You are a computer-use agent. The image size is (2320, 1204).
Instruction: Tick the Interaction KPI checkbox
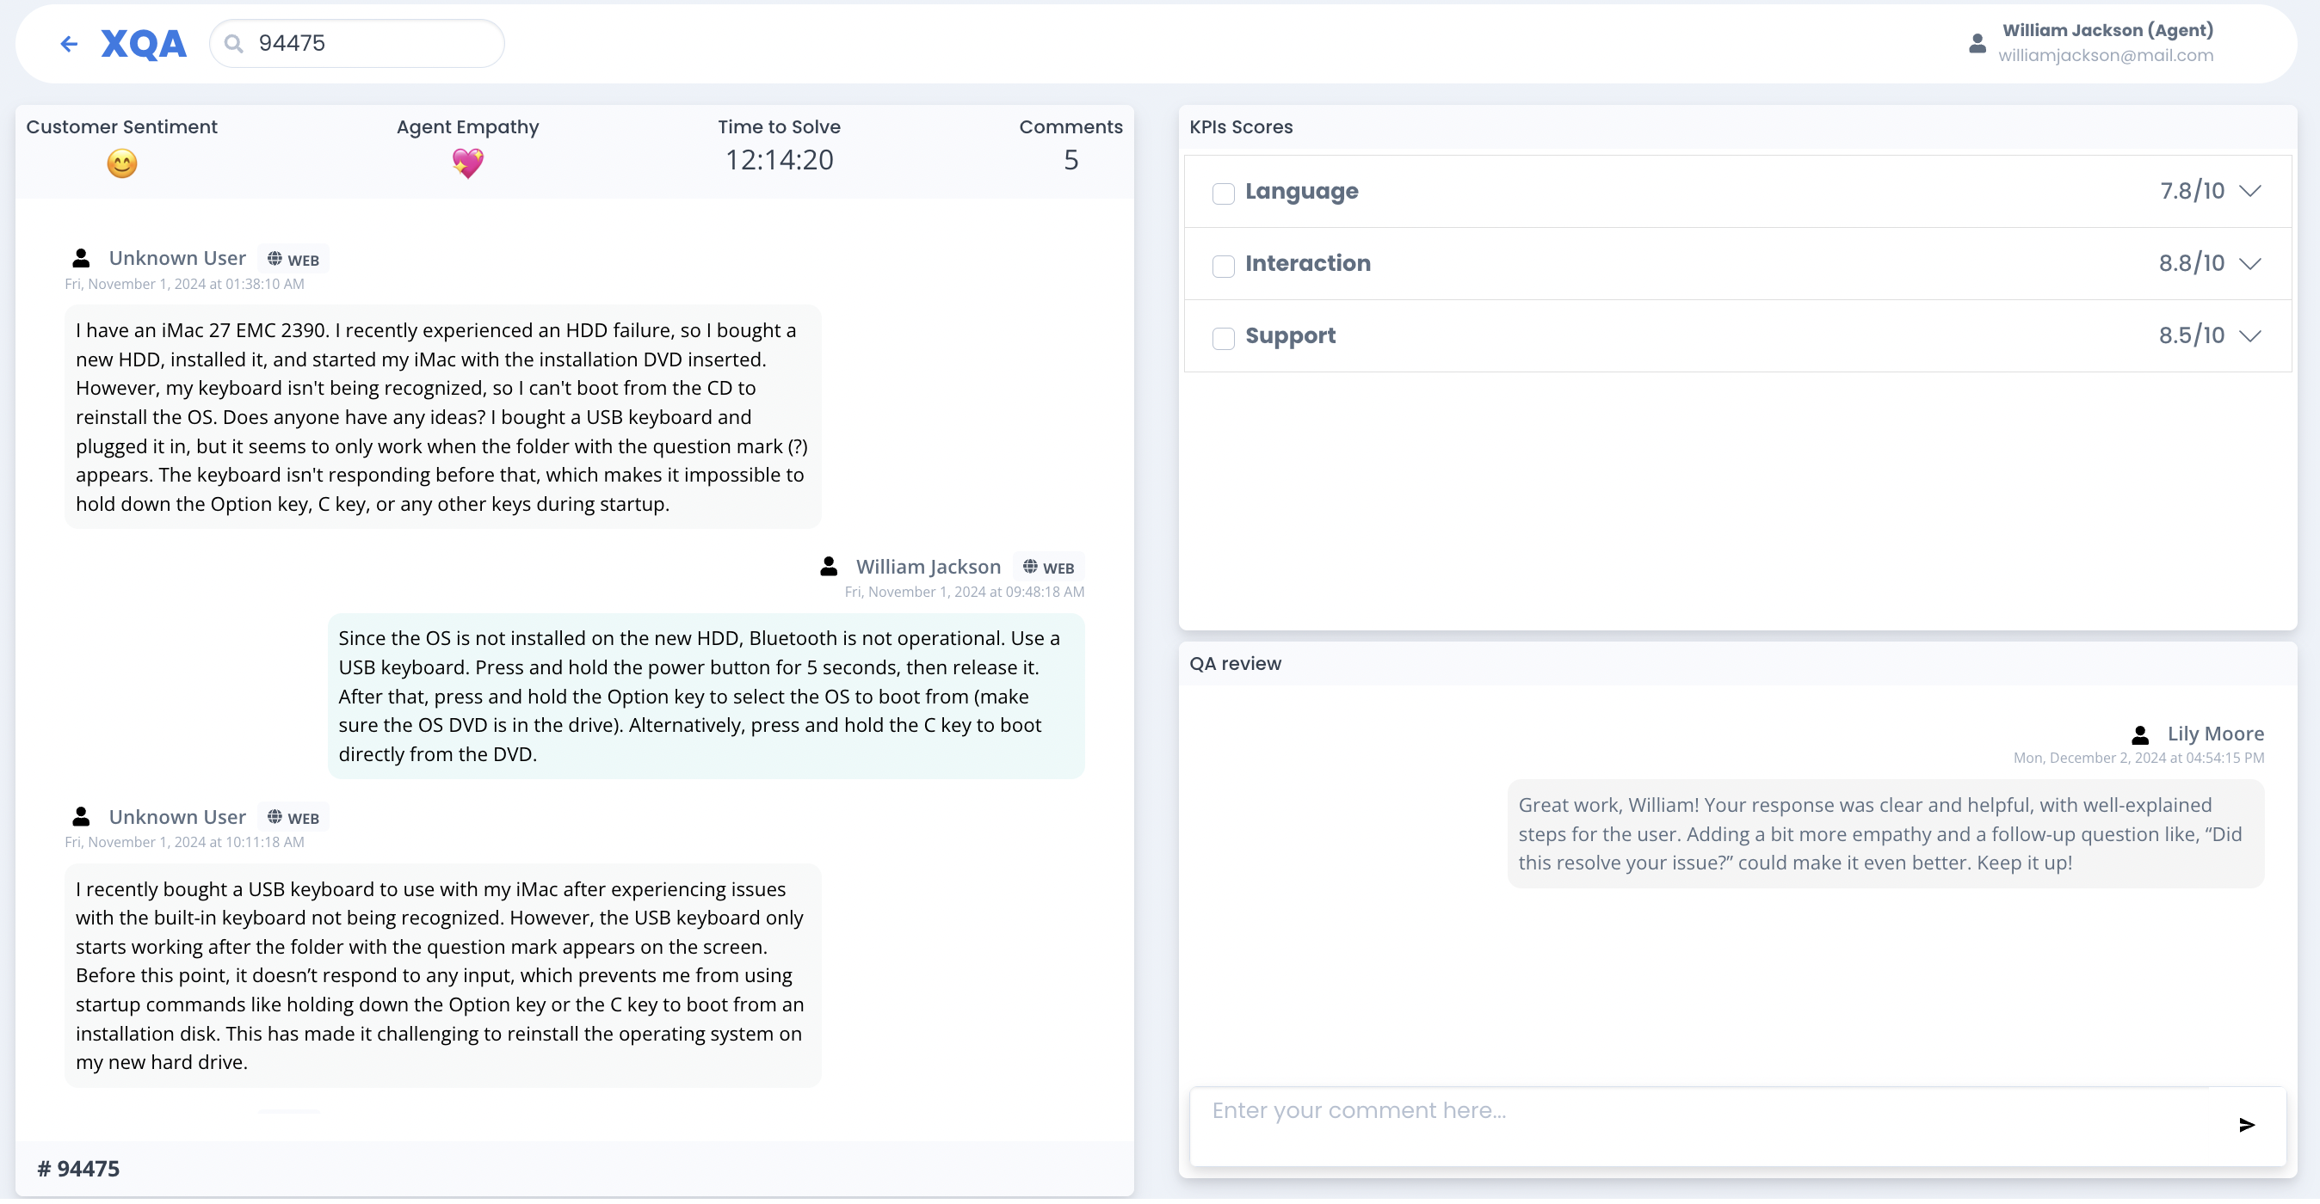click(1223, 266)
